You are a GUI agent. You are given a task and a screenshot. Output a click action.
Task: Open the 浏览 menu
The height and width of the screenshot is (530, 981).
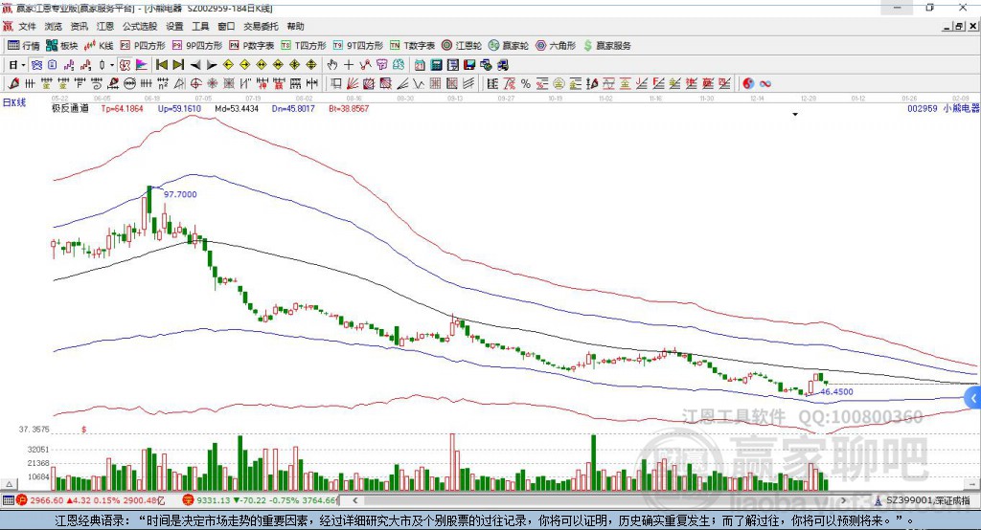tap(54, 26)
